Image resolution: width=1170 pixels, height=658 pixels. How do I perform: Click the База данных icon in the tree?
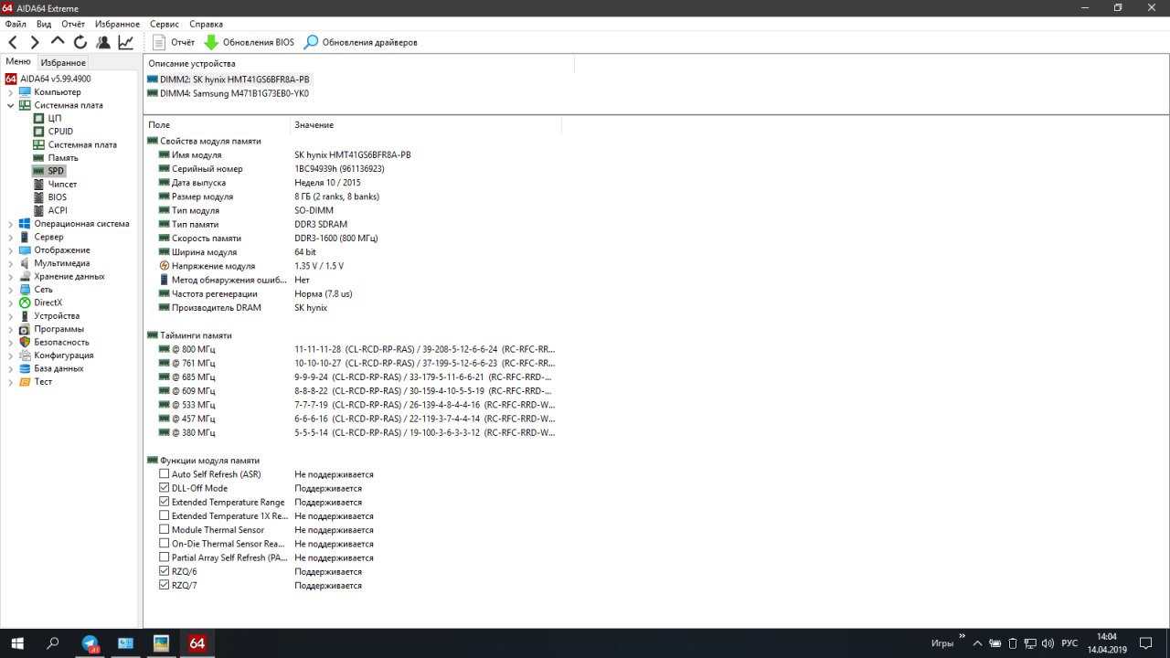(26, 368)
